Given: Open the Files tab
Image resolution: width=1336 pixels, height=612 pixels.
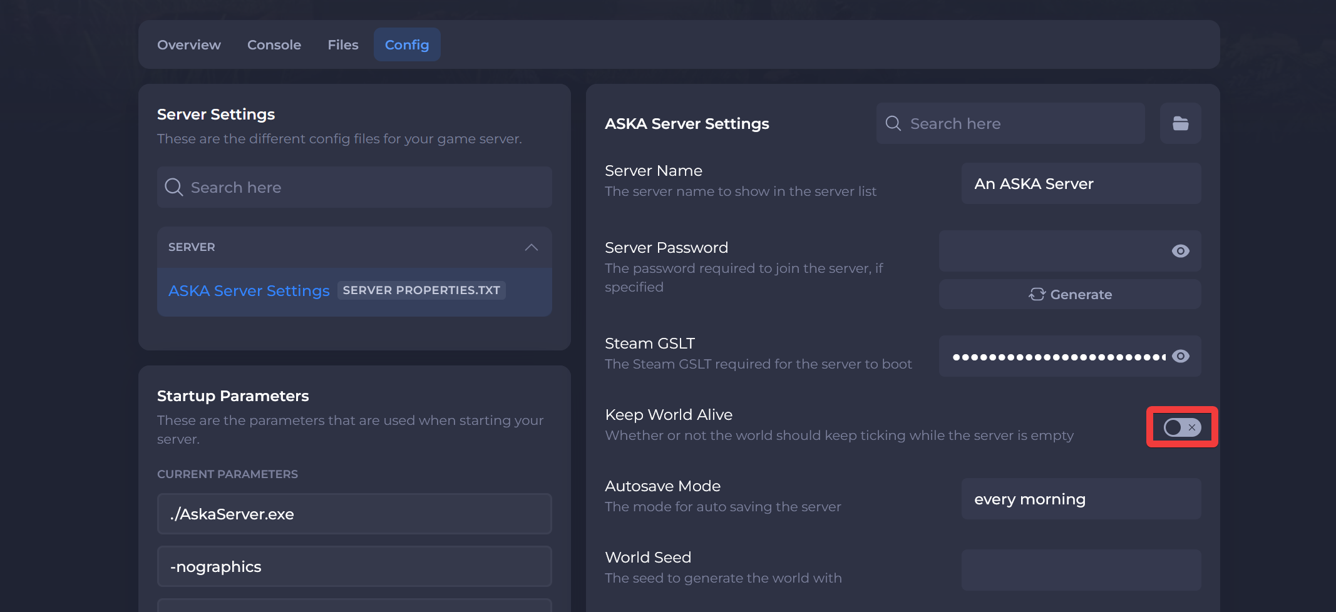Looking at the screenshot, I should (x=343, y=45).
